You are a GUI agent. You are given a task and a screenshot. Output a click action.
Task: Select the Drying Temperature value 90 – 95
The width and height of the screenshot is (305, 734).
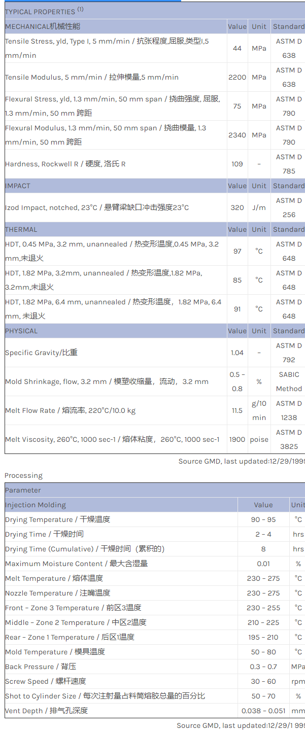(x=263, y=519)
